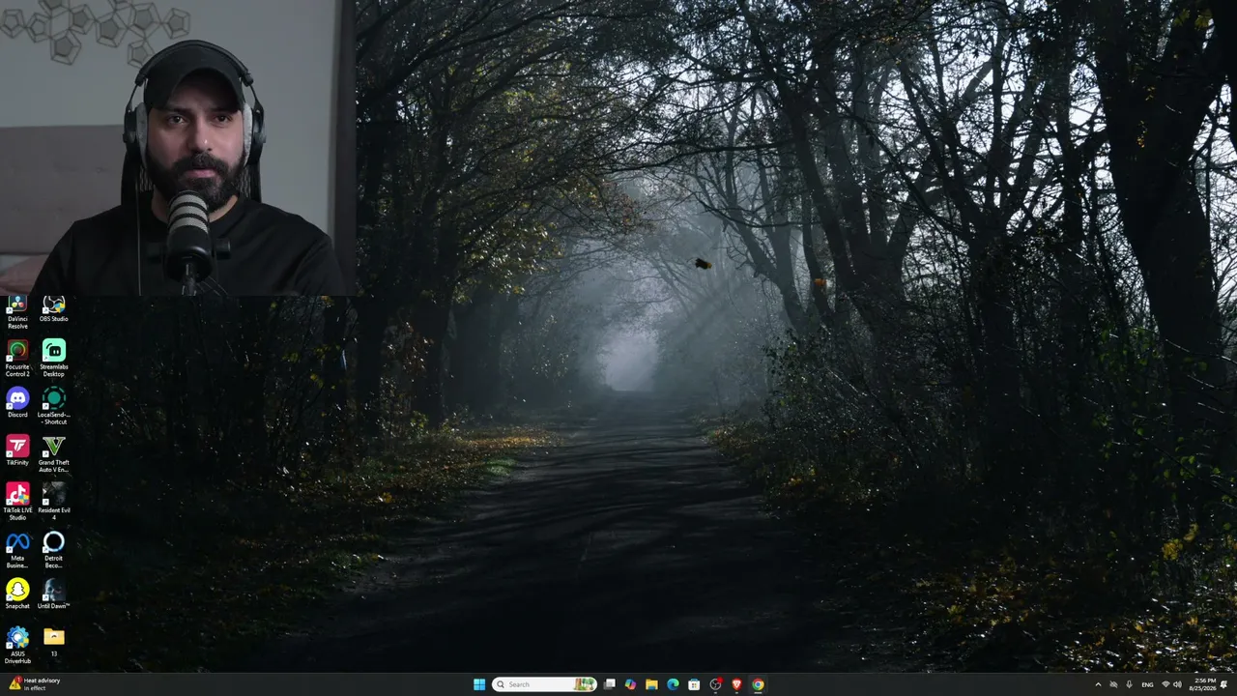Open Microsoft Store from the taskbar
Image resolution: width=1237 pixels, height=696 pixels.
[x=694, y=684]
